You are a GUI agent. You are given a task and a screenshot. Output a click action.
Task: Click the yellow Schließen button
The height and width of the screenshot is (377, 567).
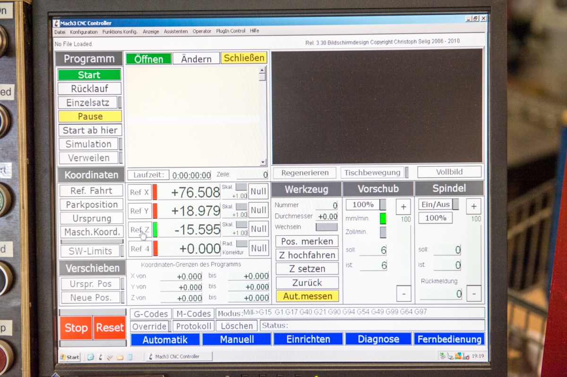click(244, 58)
